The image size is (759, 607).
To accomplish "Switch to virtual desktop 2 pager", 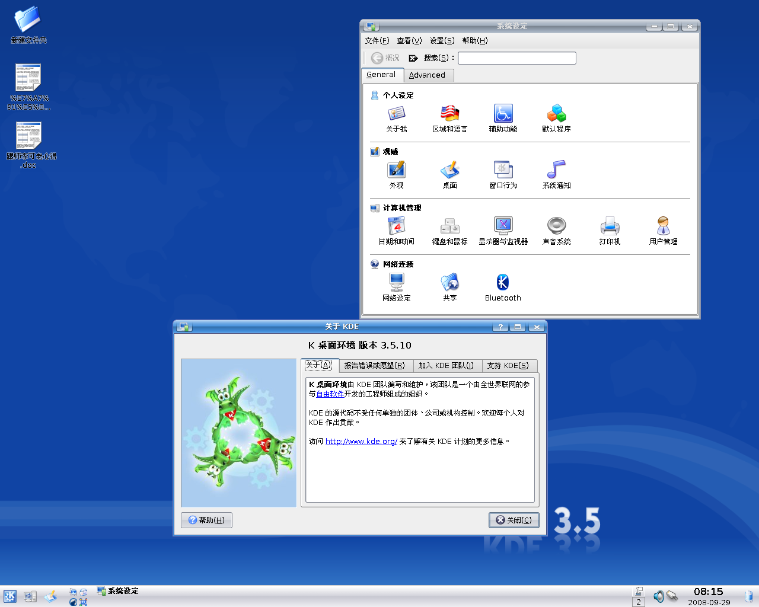I will click(x=639, y=602).
